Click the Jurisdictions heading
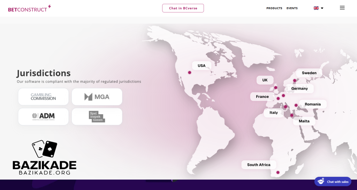The image size is (357, 190). click(x=44, y=73)
